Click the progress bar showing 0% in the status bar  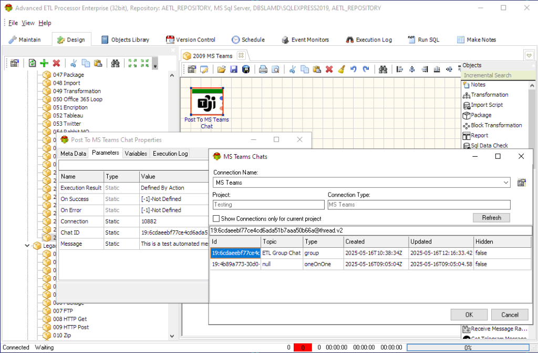[468, 348]
